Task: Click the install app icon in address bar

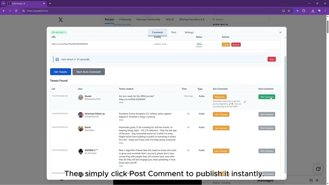Action: (x=283, y=11)
